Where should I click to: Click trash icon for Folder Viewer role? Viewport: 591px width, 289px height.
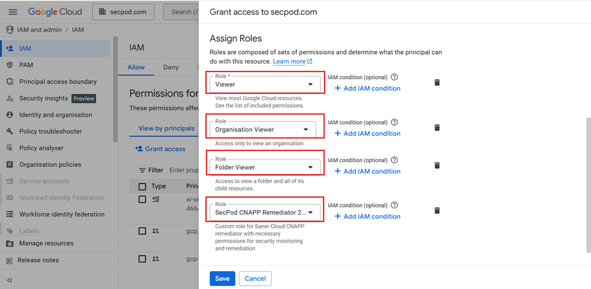click(437, 166)
